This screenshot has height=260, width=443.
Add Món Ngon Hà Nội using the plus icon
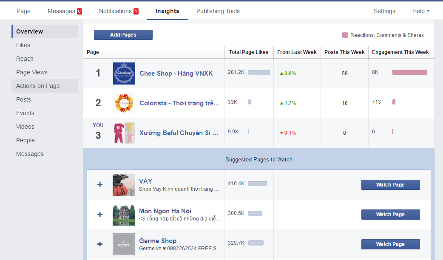99,214
